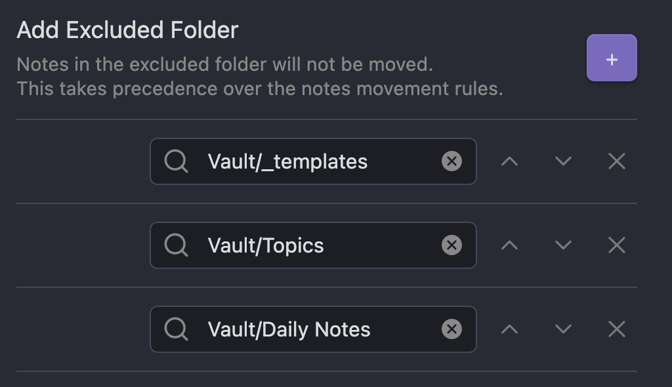This screenshot has width=672, height=387.
Task: Move Vault/Topics entry down
Action: [x=563, y=245]
